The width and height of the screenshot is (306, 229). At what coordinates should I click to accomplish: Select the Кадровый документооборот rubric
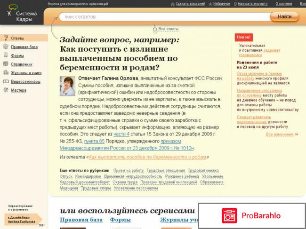[x=85, y=182]
